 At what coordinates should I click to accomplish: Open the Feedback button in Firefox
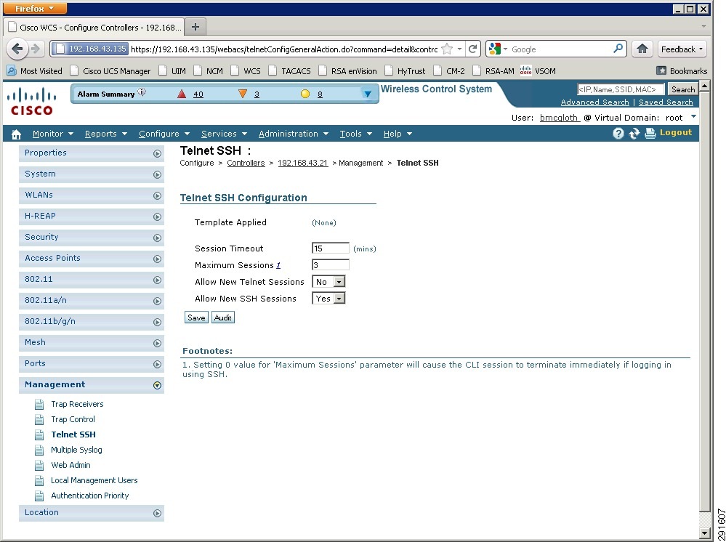click(682, 49)
